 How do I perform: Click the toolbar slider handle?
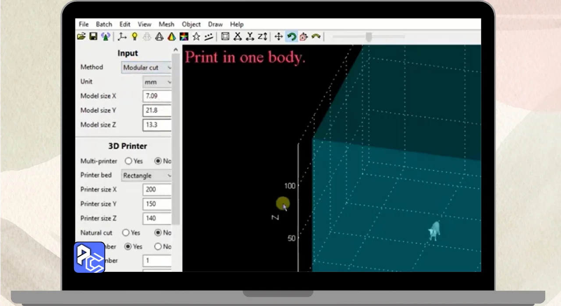pyautogui.click(x=369, y=37)
